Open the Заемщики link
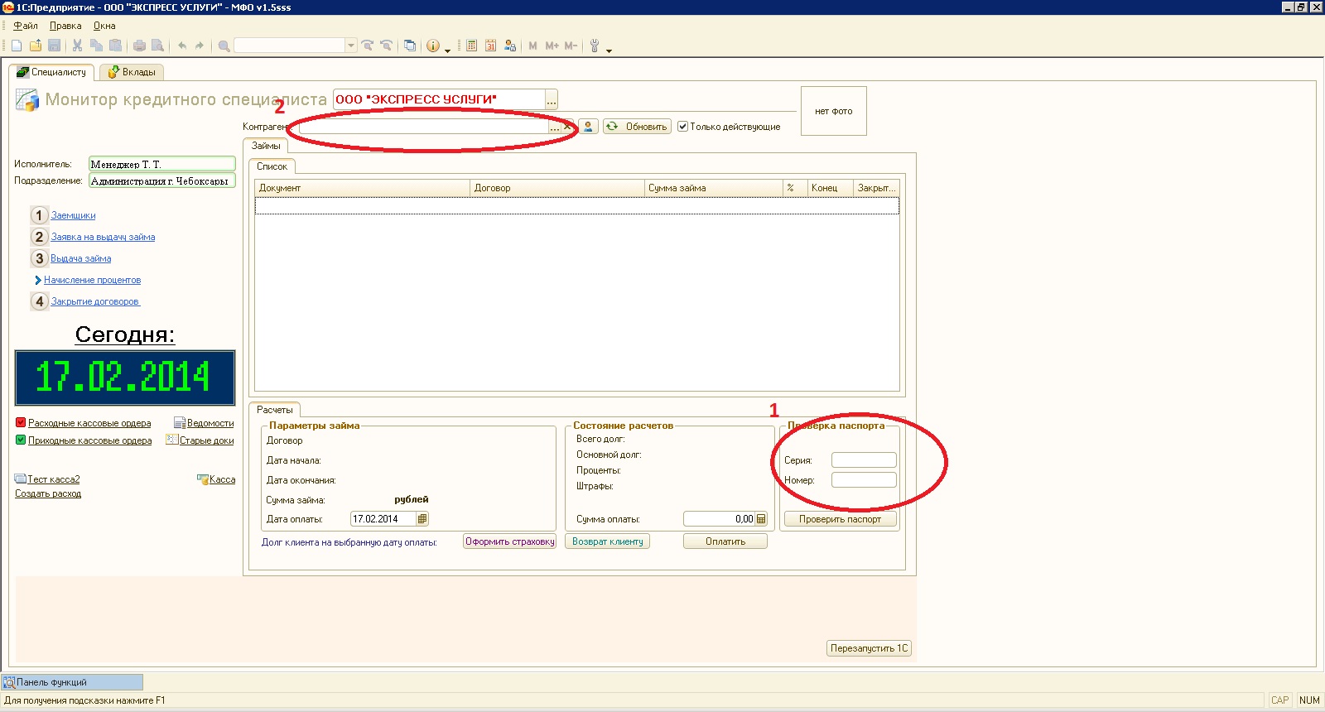Screen dimensions: 1325x712 73,215
